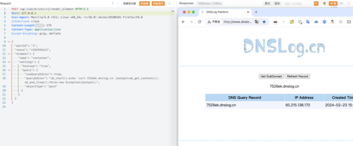
Task: Open the paragraph pilcrow extension icon
Action: (x=332, y=22)
